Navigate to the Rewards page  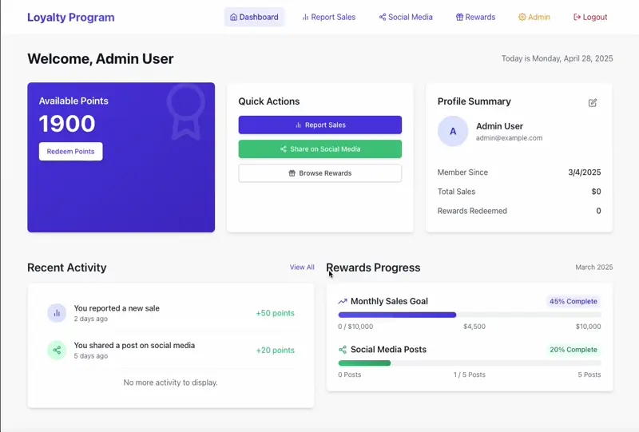475,17
